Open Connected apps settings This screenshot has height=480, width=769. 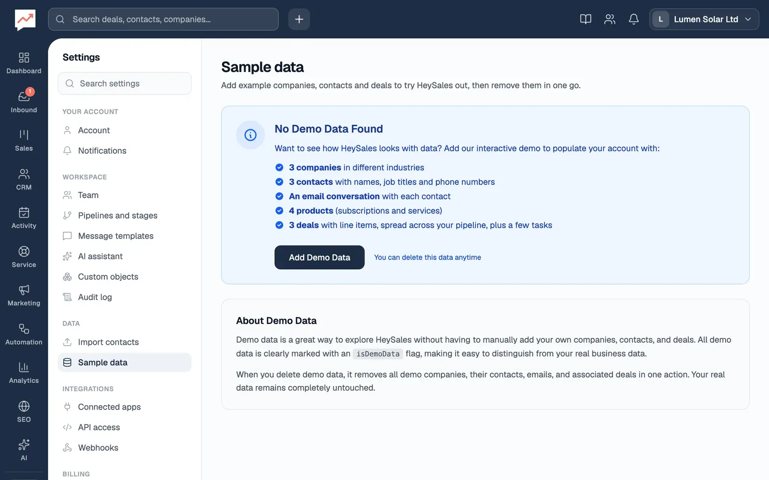(x=124, y=407)
